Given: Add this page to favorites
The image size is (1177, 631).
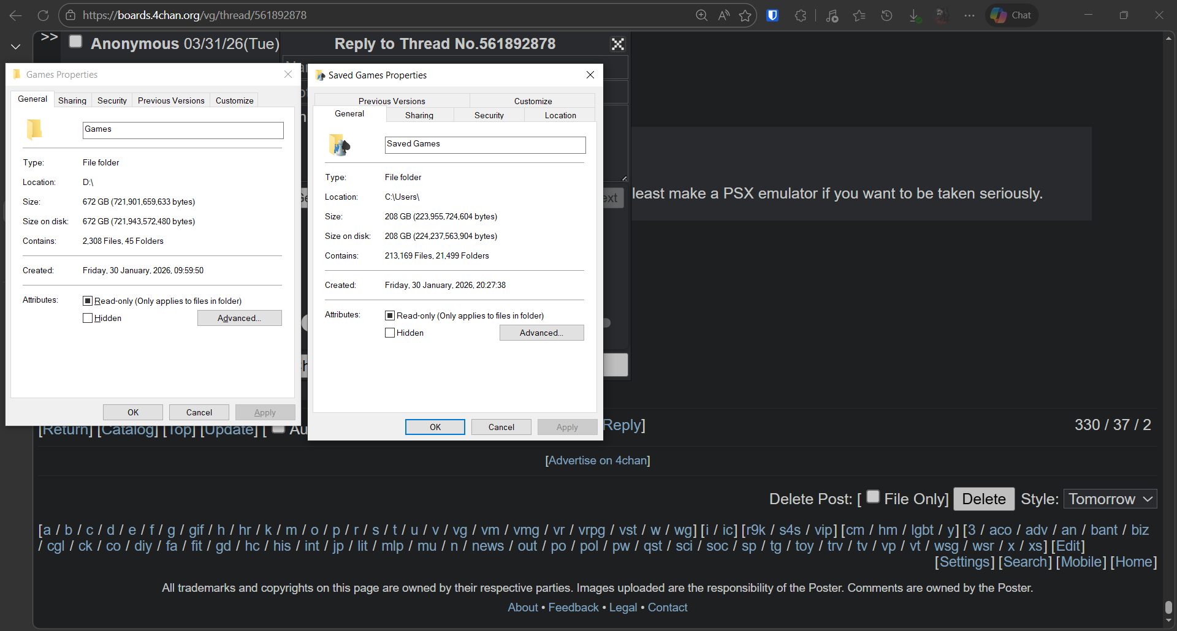Looking at the screenshot, I should pyautogui.click(x=745, y=15).
